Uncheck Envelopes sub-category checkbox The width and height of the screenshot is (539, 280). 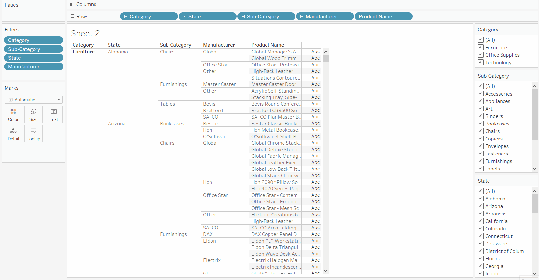coord(481,146)
